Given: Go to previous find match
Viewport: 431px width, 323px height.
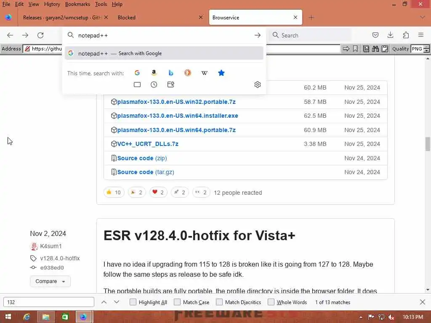Looking at the screenshot, I should (104, 302).
